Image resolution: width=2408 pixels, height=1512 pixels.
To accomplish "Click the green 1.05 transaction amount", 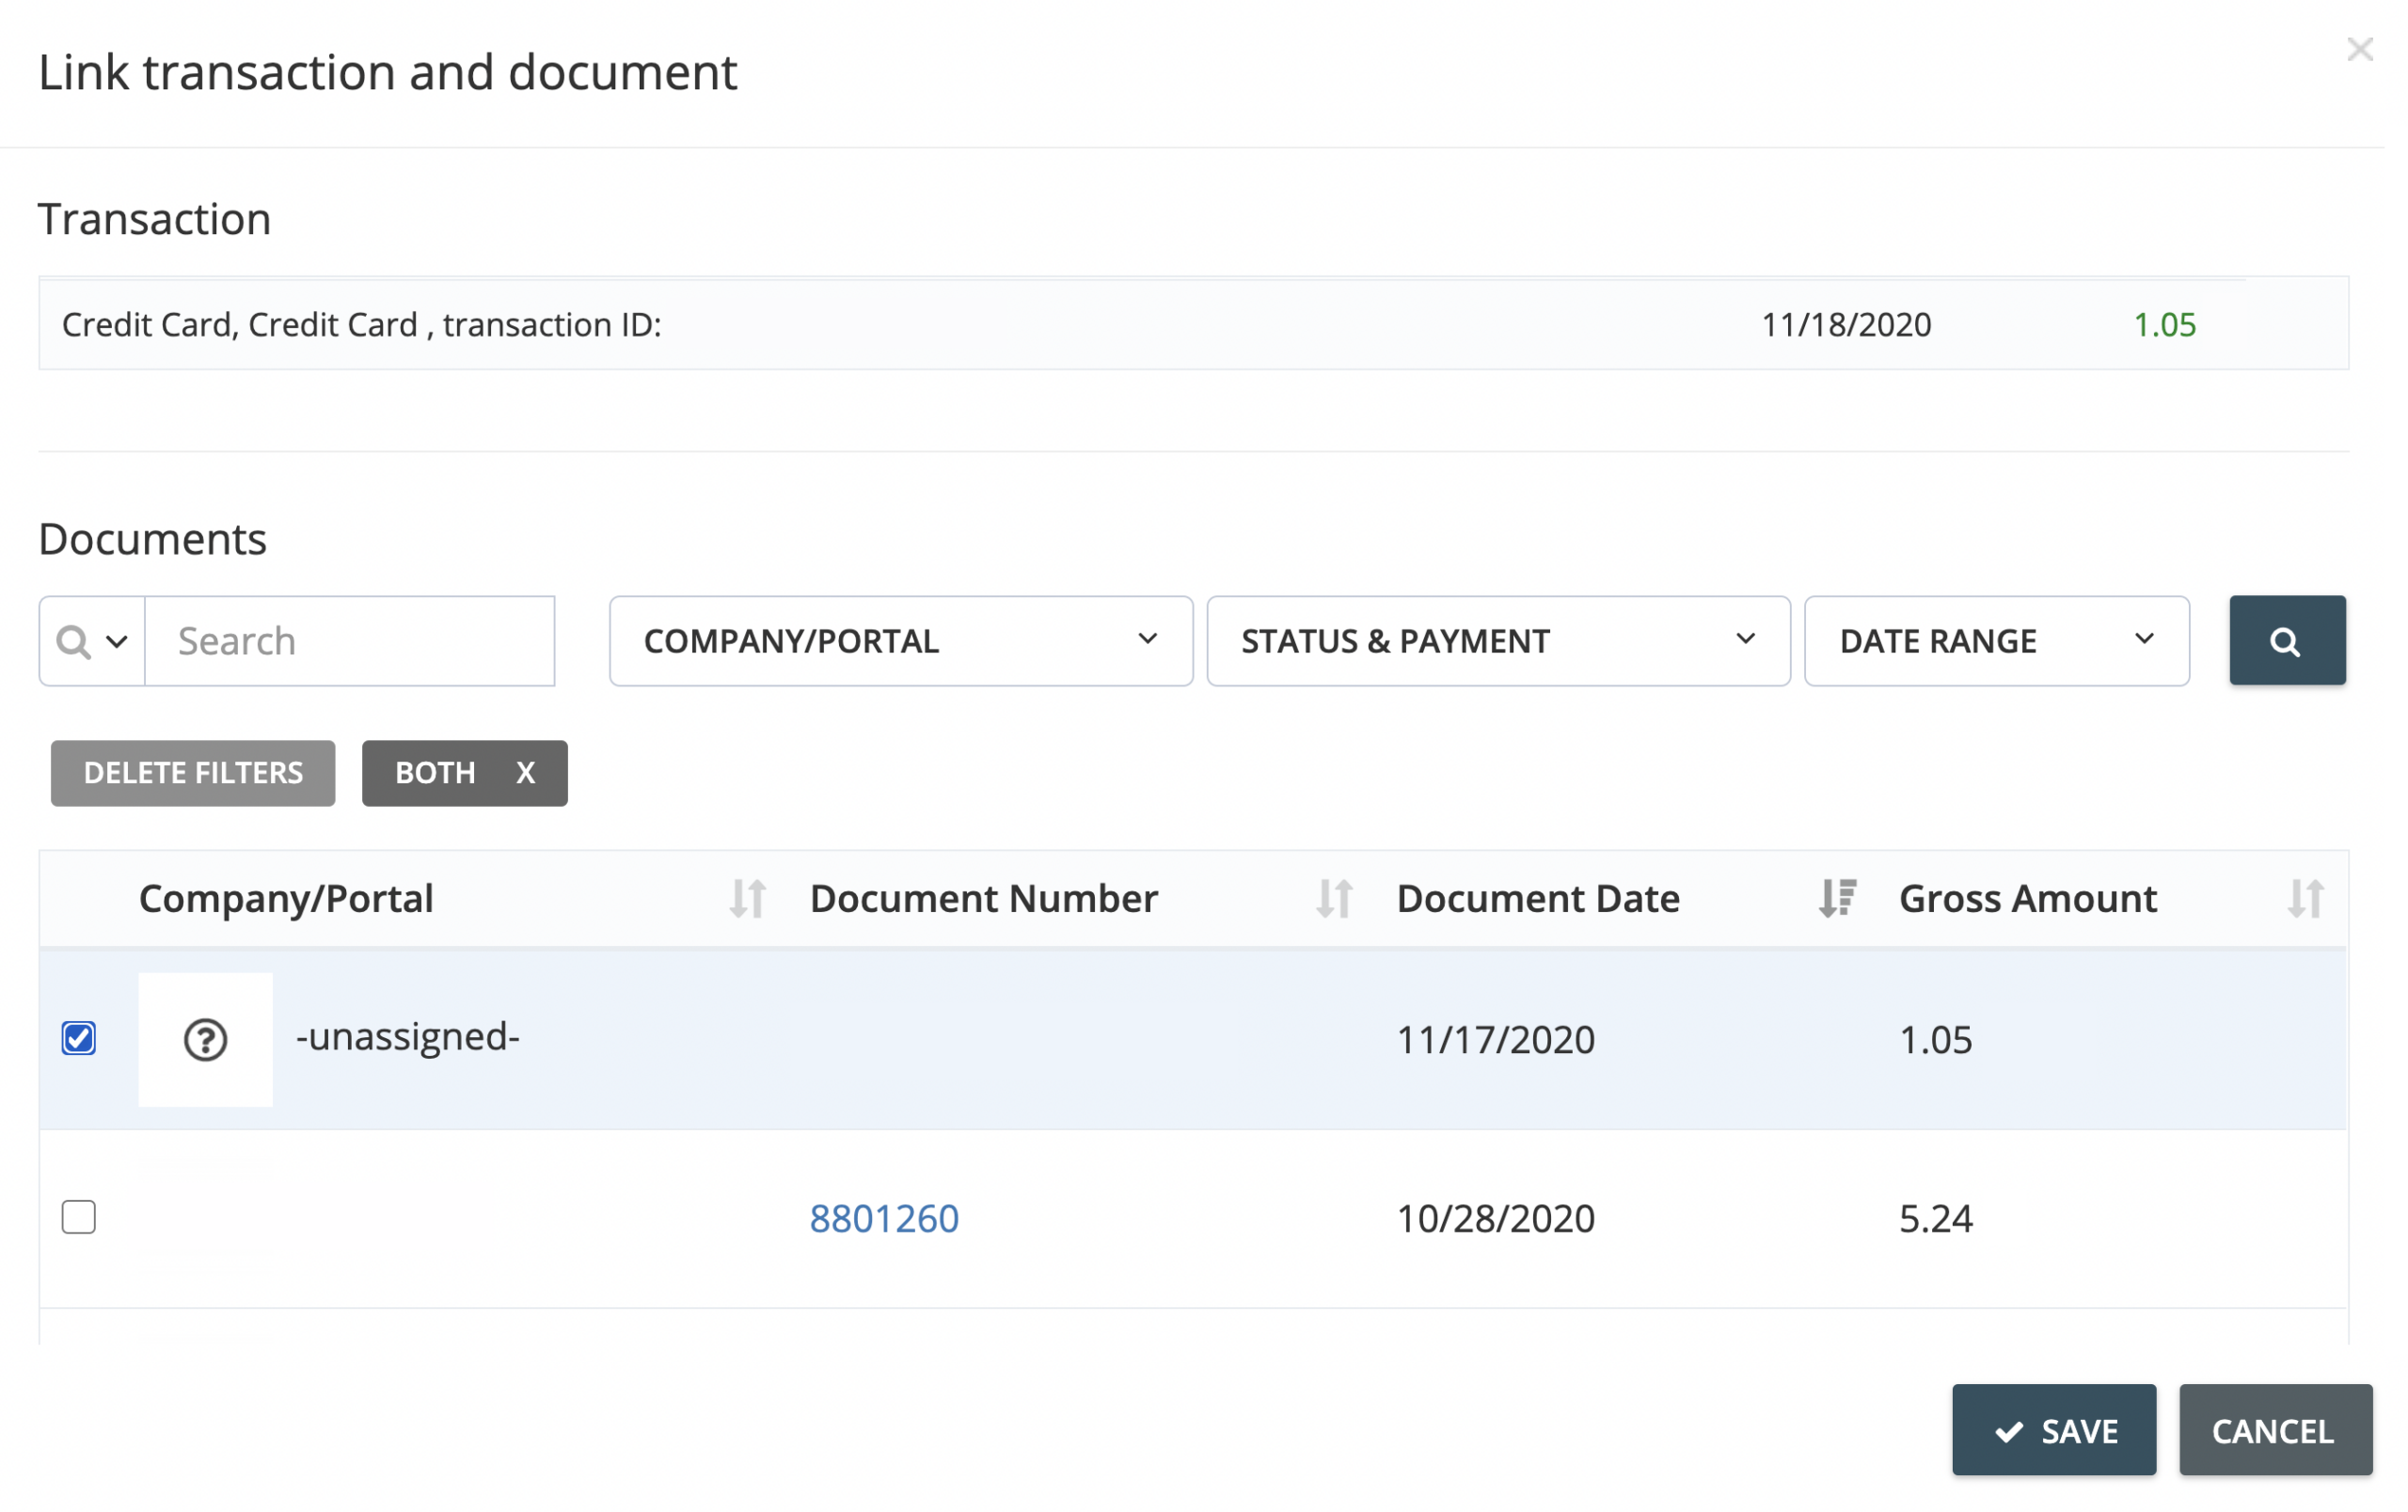I will coord(2165,324).
